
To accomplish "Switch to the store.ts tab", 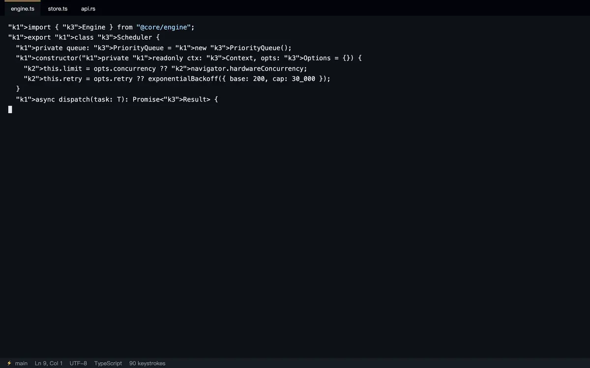I will (x=58, y=9).
